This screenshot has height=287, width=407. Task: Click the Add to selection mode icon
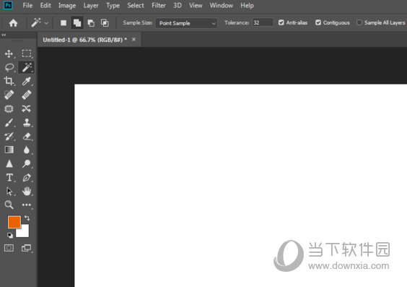(77, 23)
